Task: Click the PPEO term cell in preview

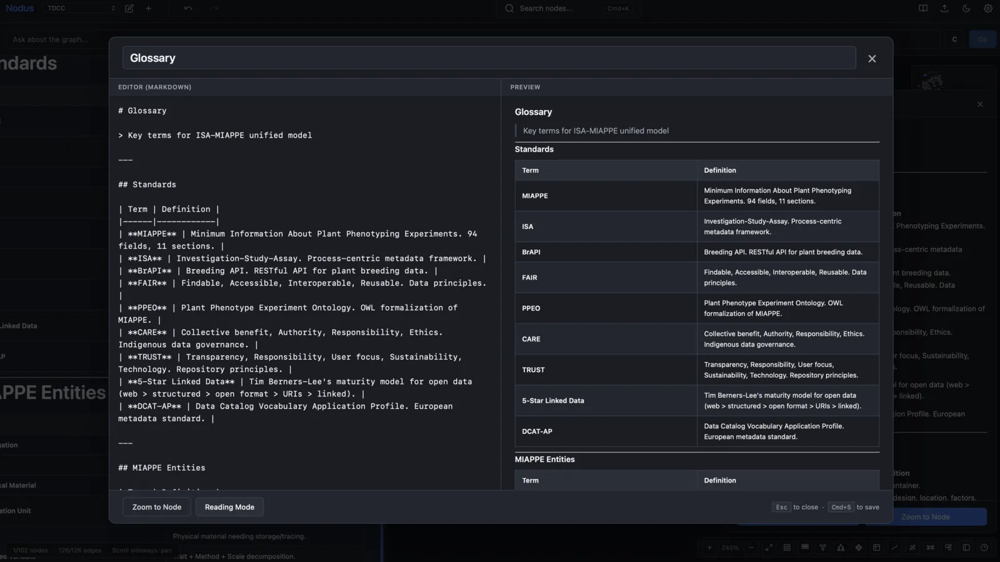Action: [x=606, y=308]
